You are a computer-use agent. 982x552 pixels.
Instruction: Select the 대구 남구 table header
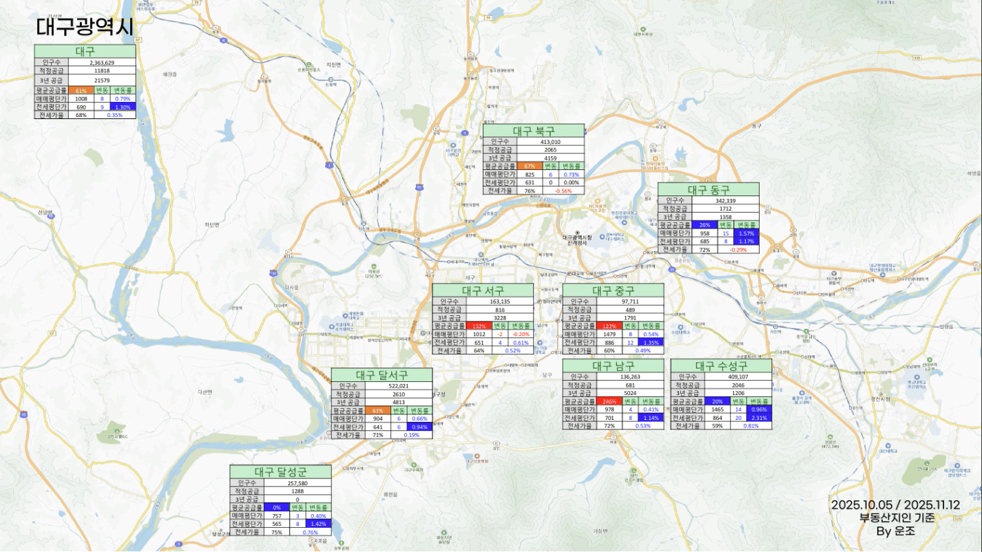613,365
